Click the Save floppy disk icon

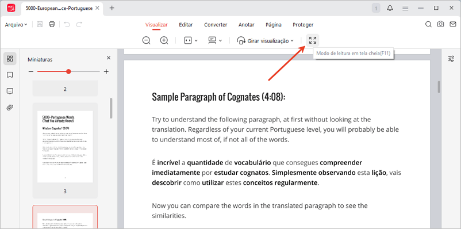(x=40, y=24)
